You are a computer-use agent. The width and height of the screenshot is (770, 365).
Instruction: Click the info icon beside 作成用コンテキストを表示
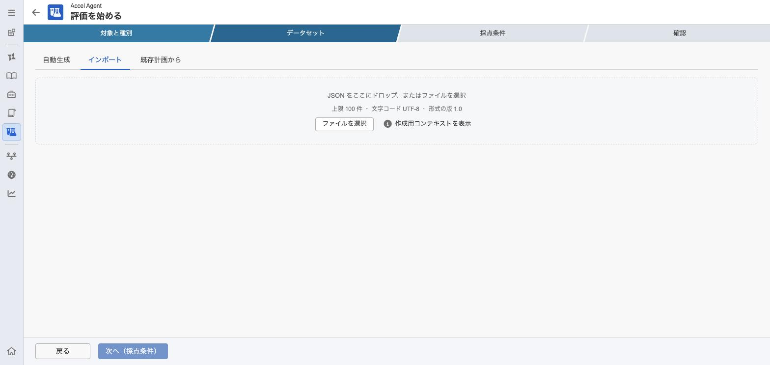387,124
